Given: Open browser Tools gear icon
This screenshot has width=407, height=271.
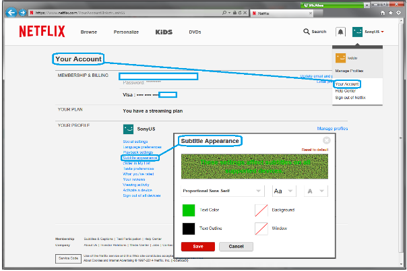Looking at the screenshot, I should pyautogui.click(x=398, y=13).
